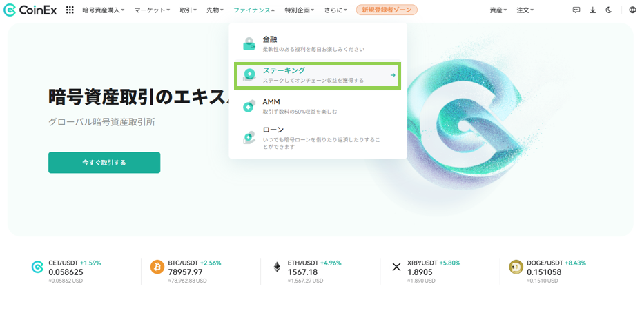Expand the 特別企画 dropdown

(x=300, y=10)
